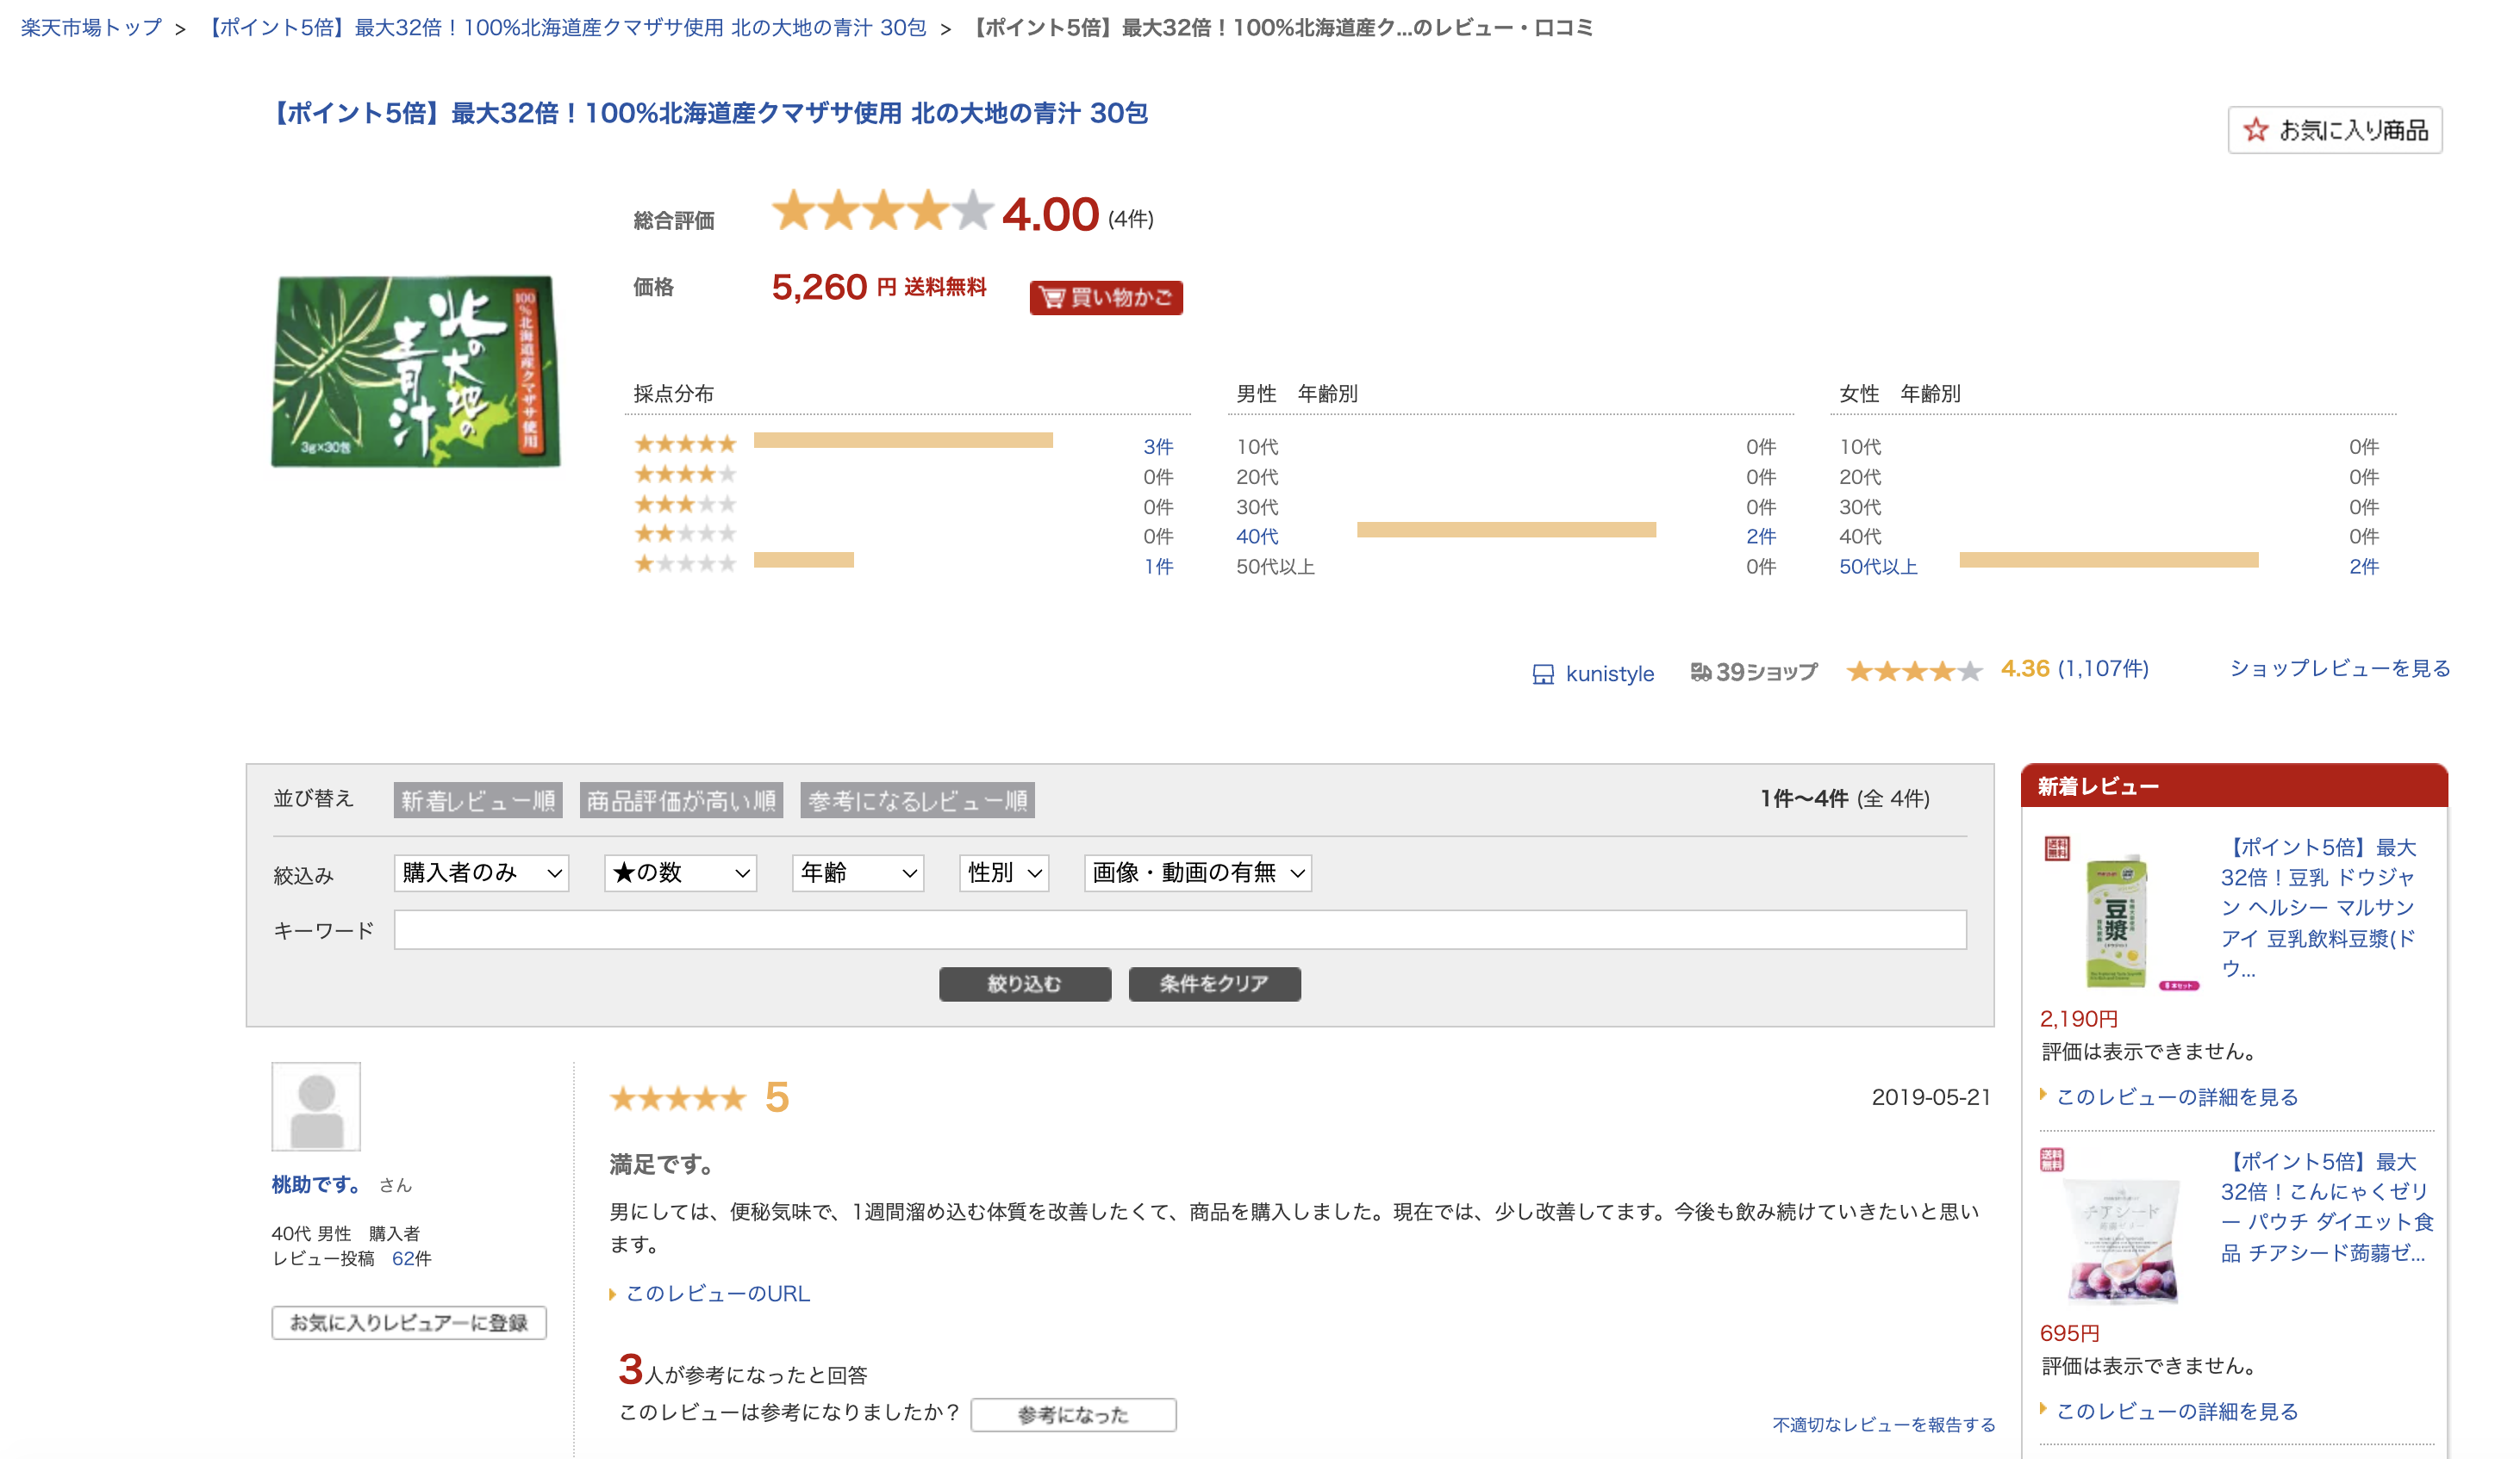Viewport: 2520px width, 1459px height.
Task: Sort by 参考になるレビュー順
Action: 917,800
